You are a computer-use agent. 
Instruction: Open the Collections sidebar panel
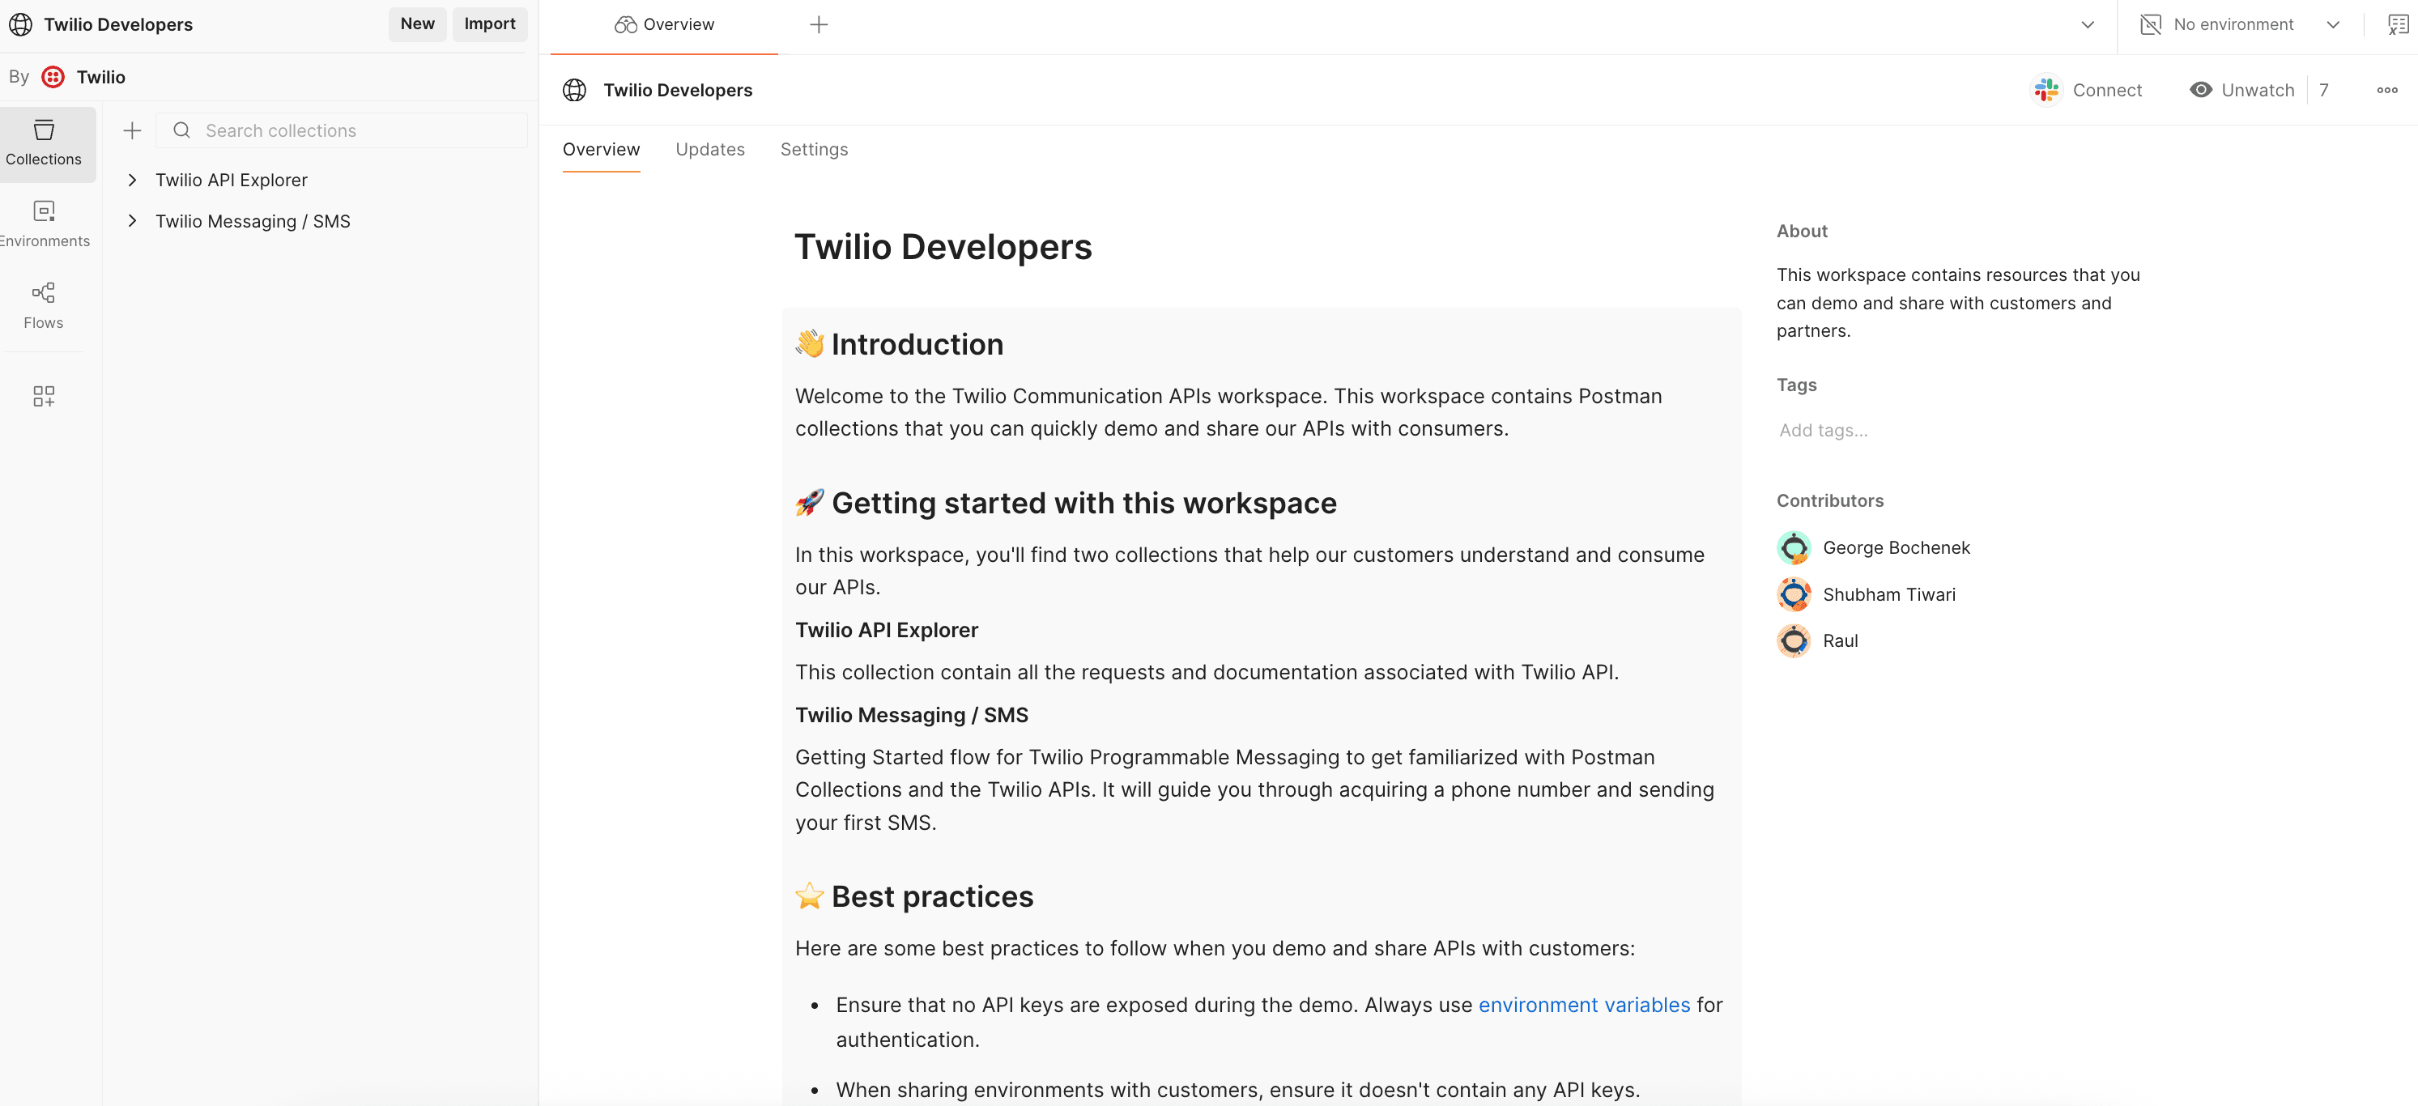44,143
